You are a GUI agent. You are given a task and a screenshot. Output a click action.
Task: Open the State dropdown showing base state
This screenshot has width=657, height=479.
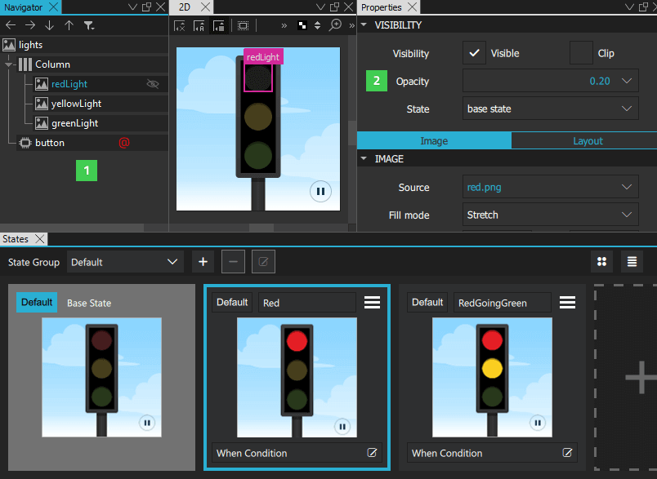549,109
